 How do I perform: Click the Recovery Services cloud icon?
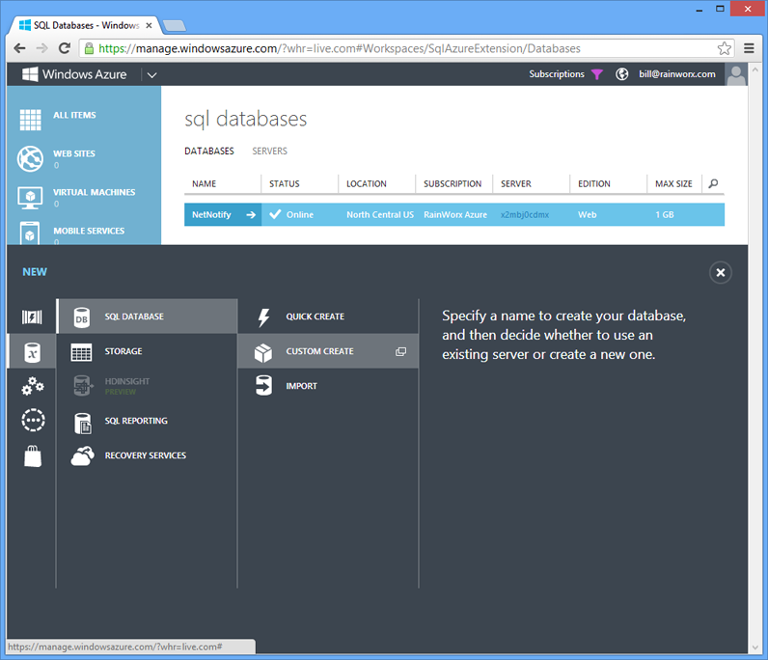point(82,456)
